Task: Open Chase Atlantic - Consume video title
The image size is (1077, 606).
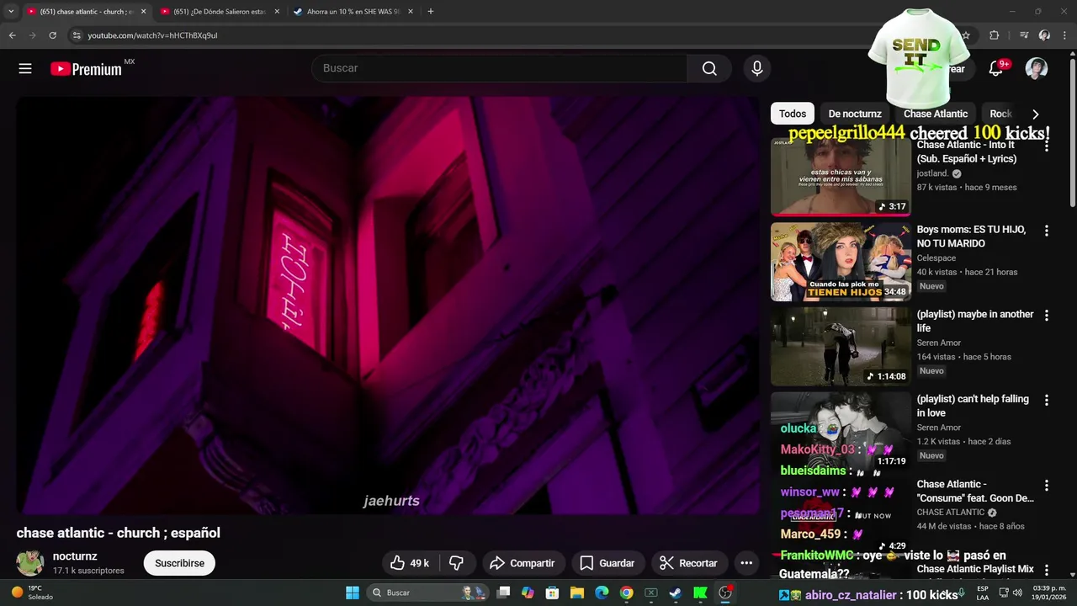Action: [x=975, y=491]
